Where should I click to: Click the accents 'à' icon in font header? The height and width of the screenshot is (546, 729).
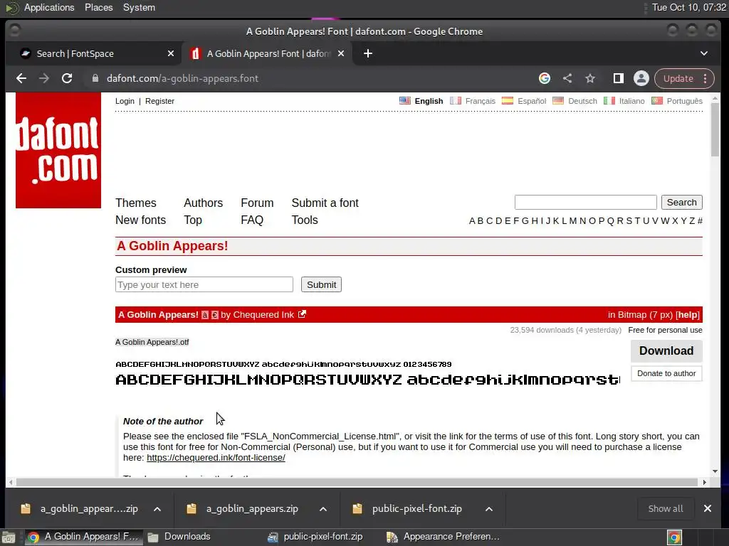click(x=204, y=315)
